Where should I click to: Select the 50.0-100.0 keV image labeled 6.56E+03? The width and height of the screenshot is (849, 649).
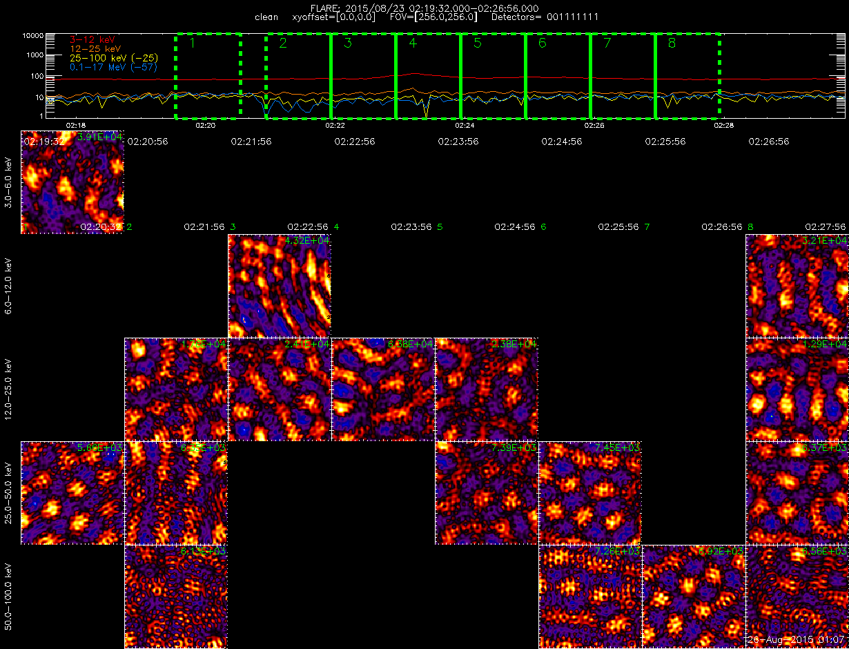click(797, 597)
